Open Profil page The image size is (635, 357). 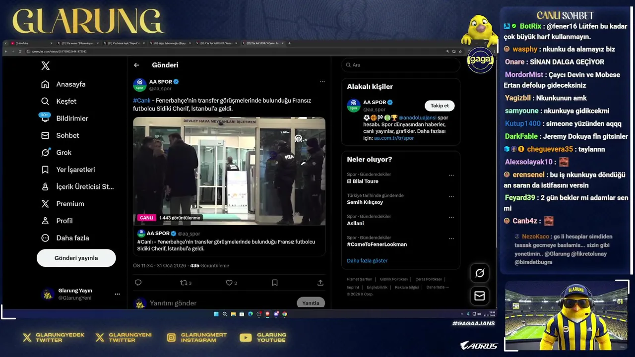[x=57, y=221]
